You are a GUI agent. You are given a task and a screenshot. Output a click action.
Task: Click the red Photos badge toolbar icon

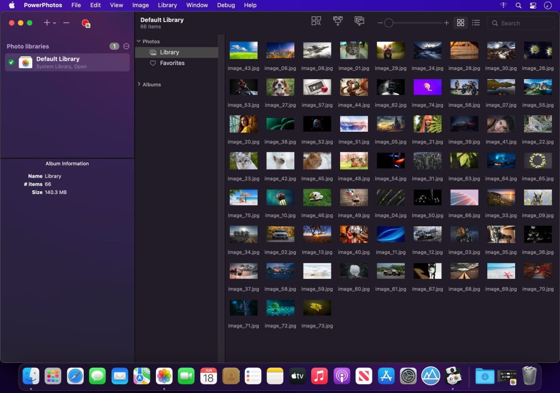tap(85, 23)
